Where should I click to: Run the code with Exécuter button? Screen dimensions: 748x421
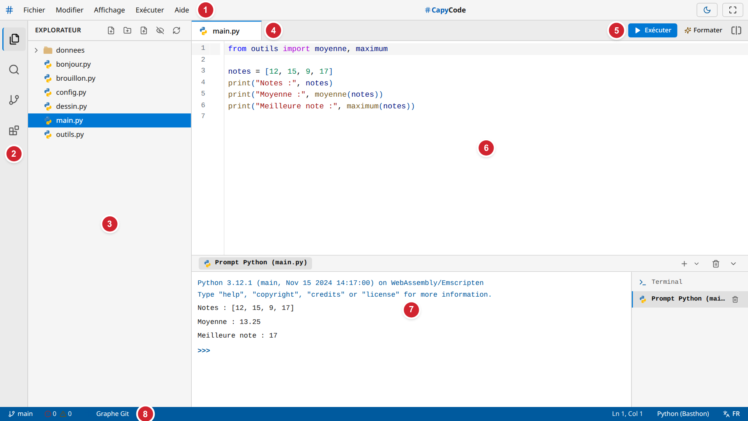[653, 30]
